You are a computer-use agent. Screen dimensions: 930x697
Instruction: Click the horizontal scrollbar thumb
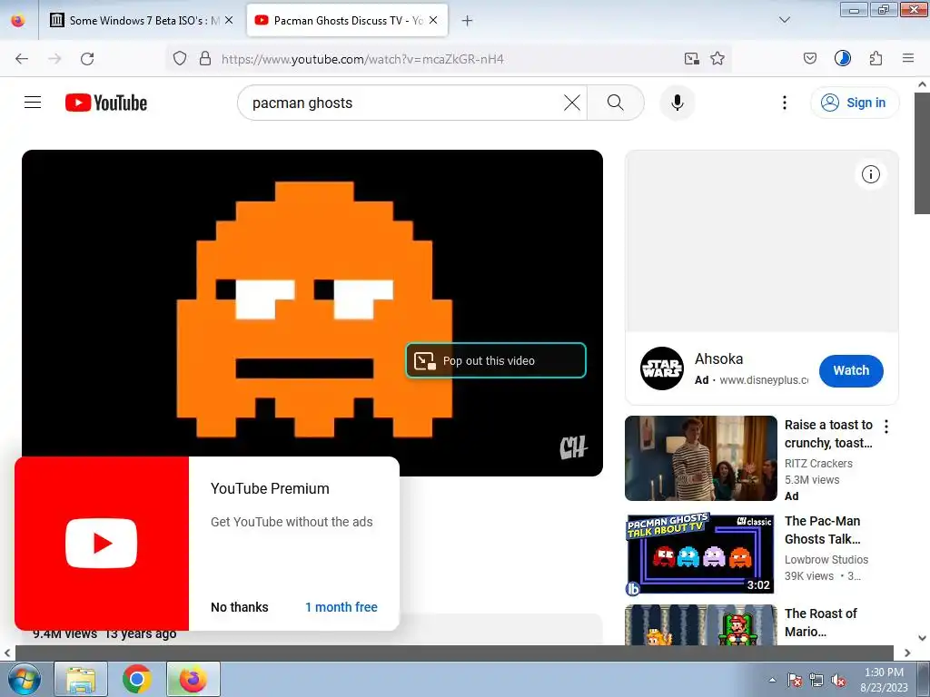[454, 653]
